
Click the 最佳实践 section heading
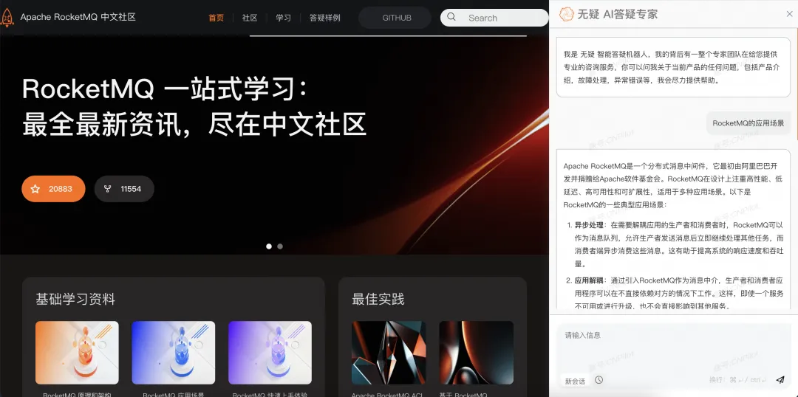[378, 299]
